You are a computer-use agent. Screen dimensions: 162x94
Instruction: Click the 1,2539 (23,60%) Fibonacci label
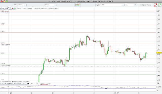pyautogui.click(x=5, y=45)
